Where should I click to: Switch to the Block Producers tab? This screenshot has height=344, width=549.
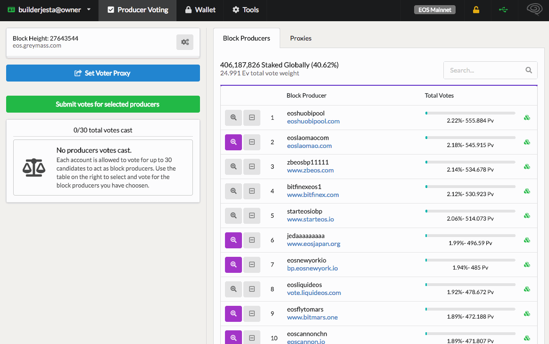pos(247,38)
